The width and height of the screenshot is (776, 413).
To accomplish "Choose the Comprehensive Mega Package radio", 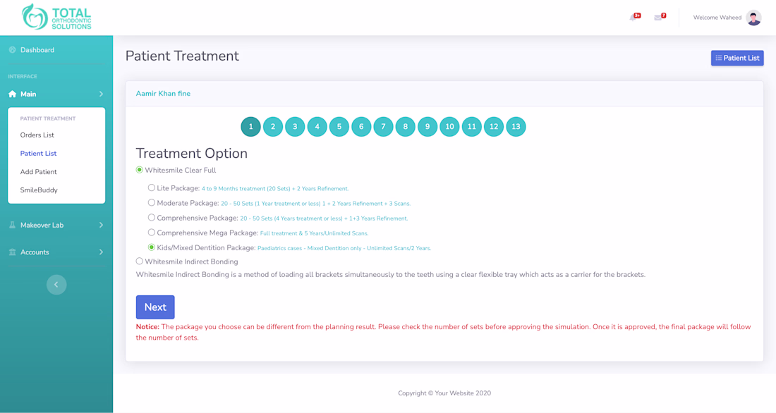I will (x=152, y=233).
